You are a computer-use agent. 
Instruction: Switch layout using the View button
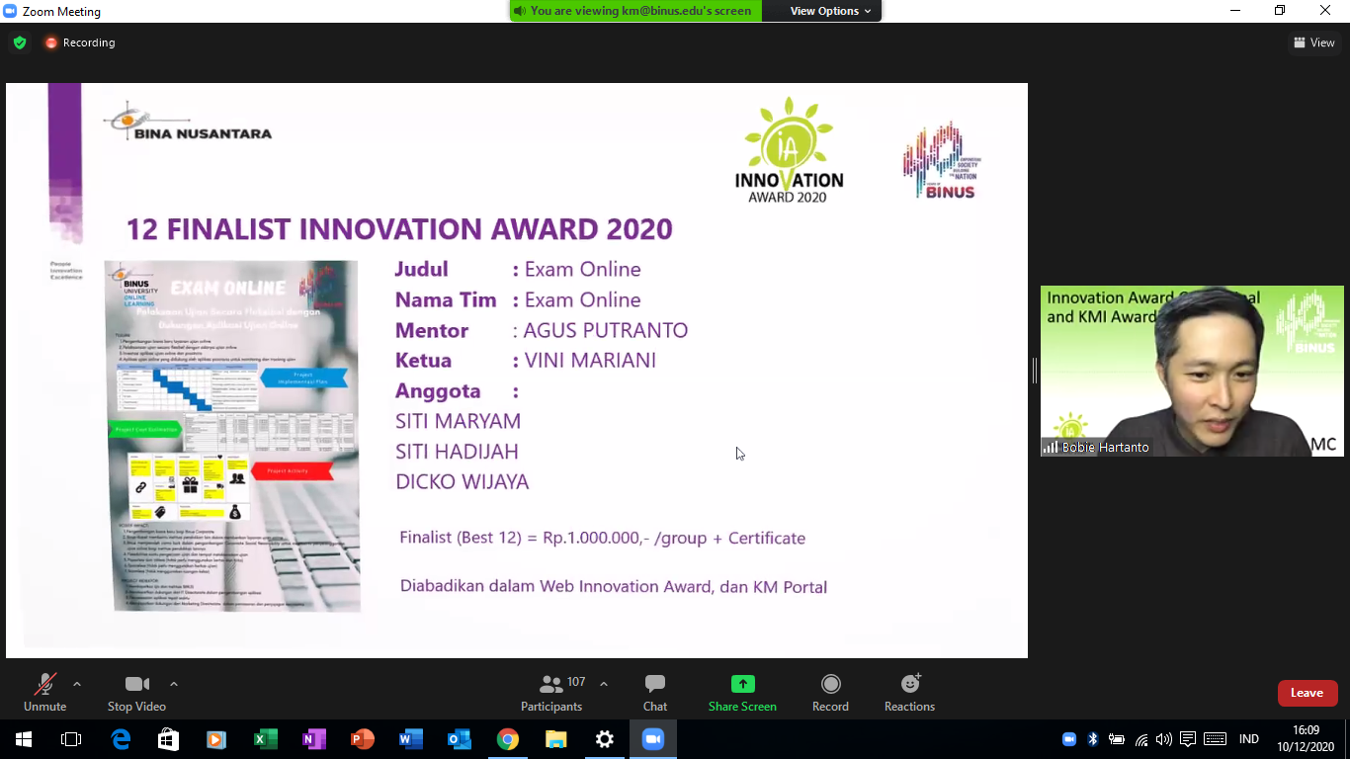click(1313, 42)
